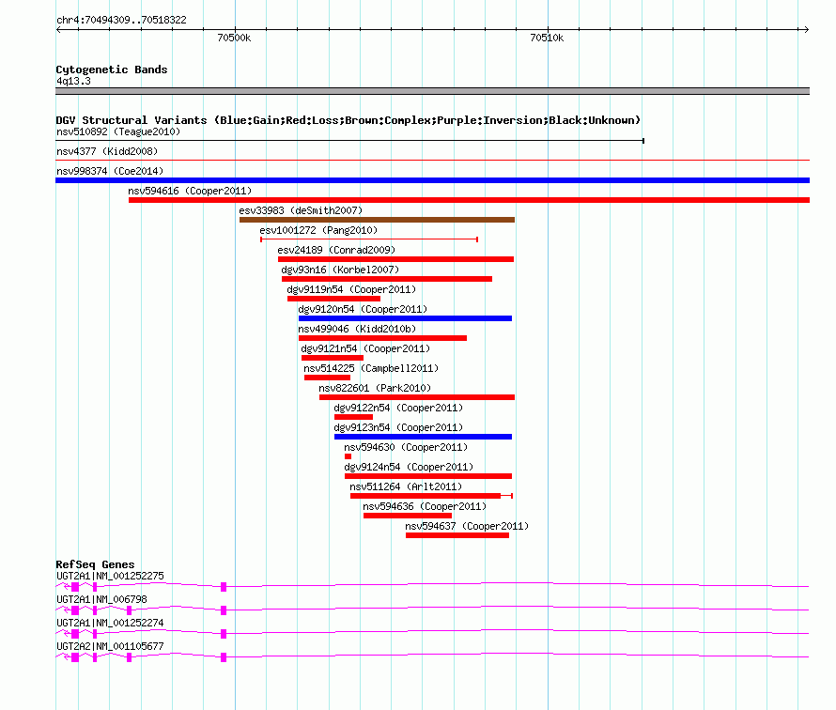Click the blue dgv9120n54 gain bar
Viewport: 836px width, 710px height.
[x=405, y=318]
